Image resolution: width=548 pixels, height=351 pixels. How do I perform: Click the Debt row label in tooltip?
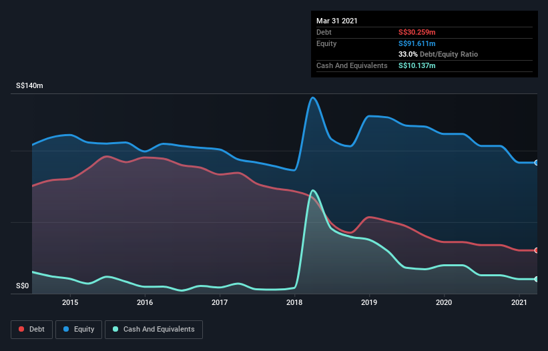coord(324,32)
